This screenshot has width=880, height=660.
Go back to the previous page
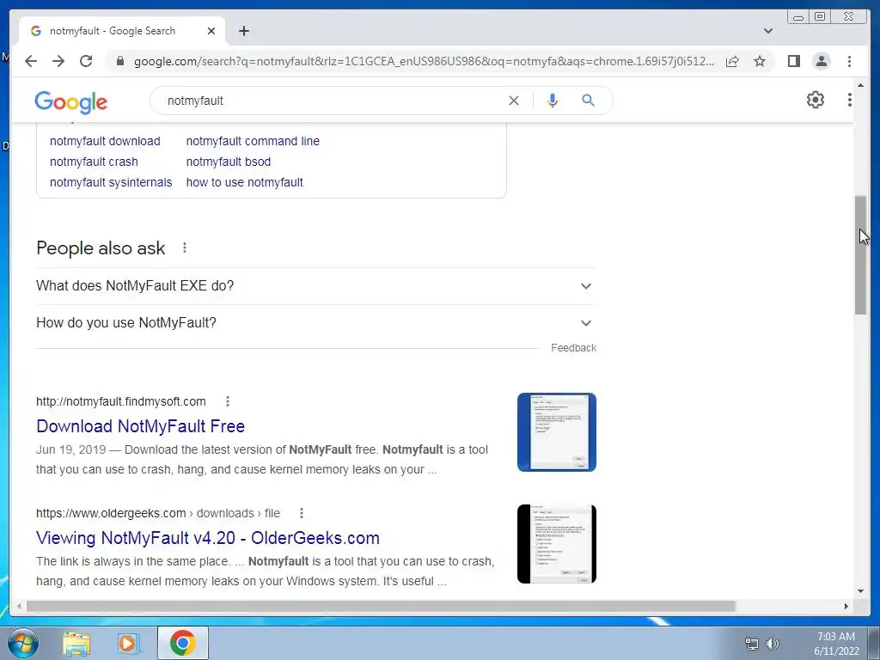coord(31,61)
